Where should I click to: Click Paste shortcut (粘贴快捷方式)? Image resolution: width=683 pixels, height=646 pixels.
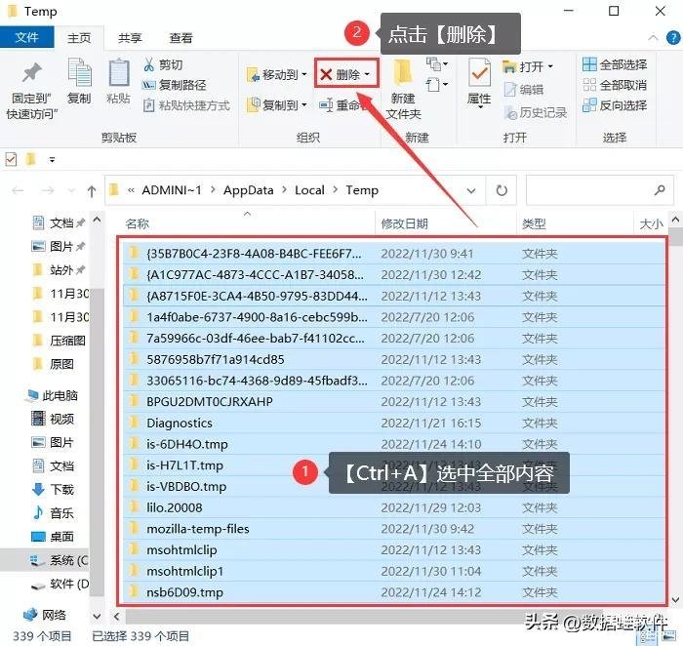186,105
